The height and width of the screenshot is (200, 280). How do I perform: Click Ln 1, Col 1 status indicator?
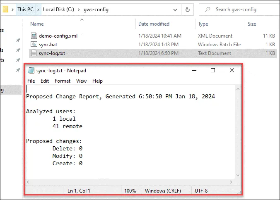coord(79,191)
